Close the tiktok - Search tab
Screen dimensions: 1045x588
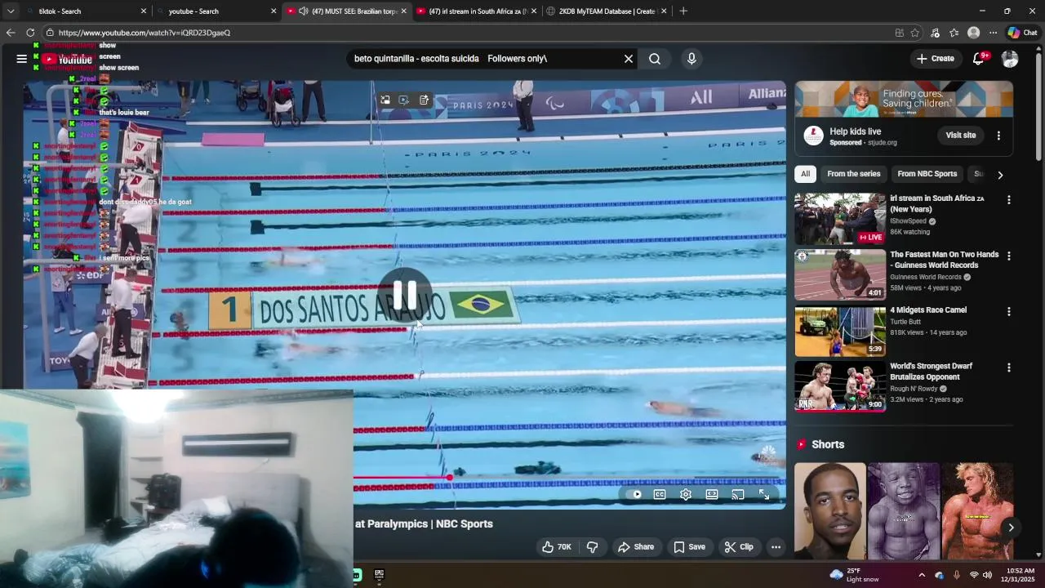coord(144,11)
